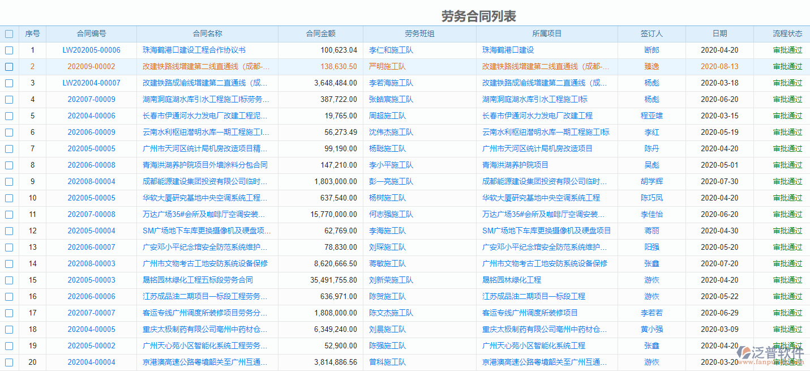
Task: Open contract number 202009-00002
Action: tap(92, 66)
